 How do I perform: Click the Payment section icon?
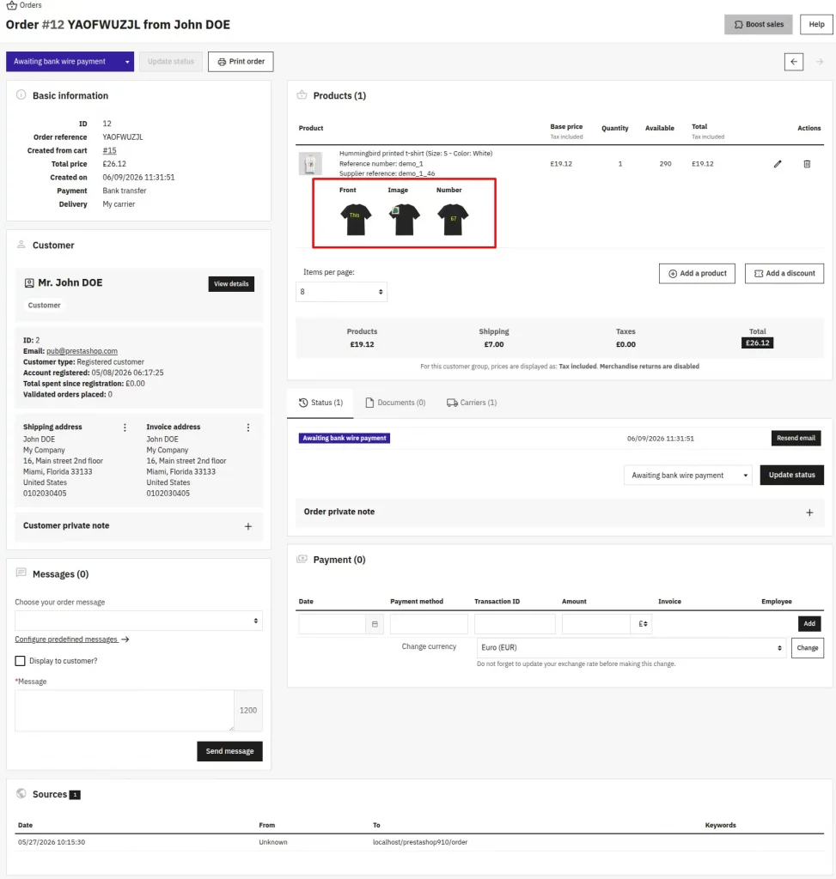(302, 559)
